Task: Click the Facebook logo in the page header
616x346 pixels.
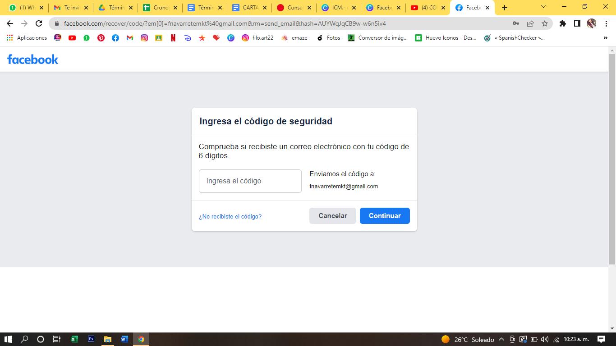Action: tap(33, 59)
